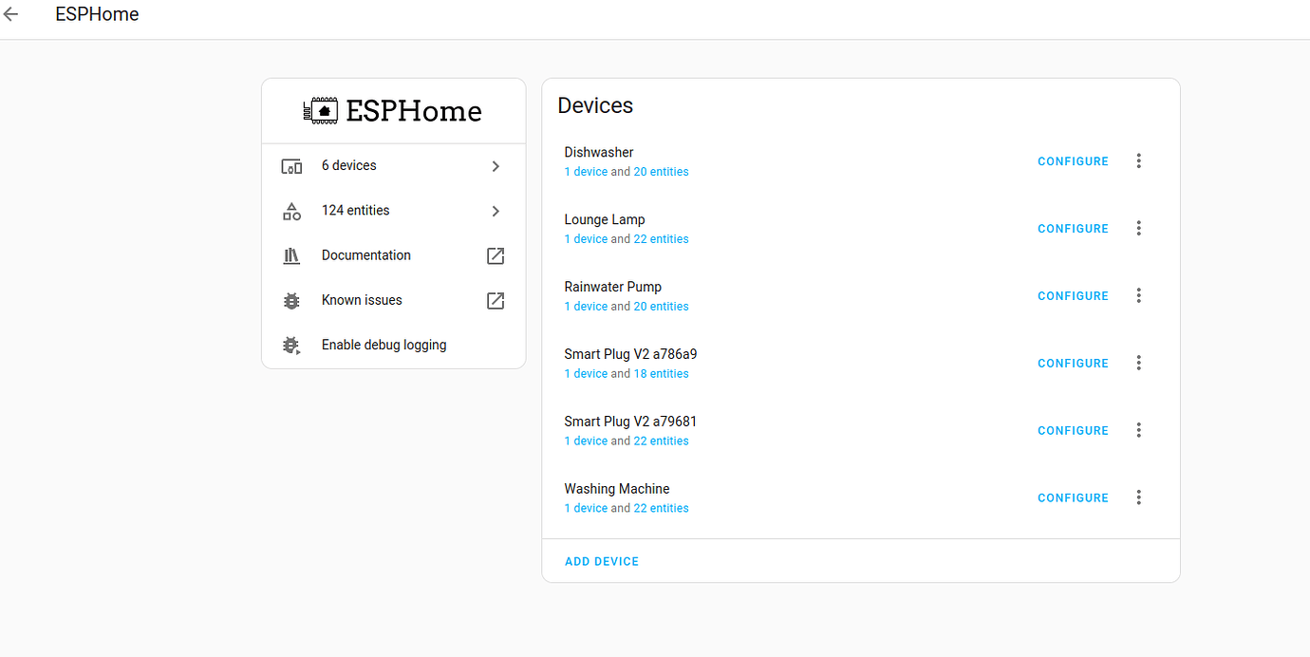Open the 1 device link for Dishwasher

586,171
